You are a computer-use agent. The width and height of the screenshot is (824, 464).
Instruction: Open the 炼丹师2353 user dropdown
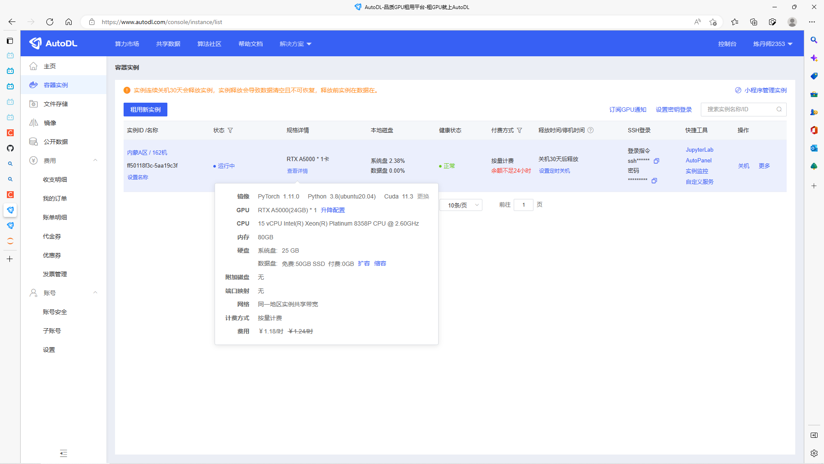click(x=772, y=44)
